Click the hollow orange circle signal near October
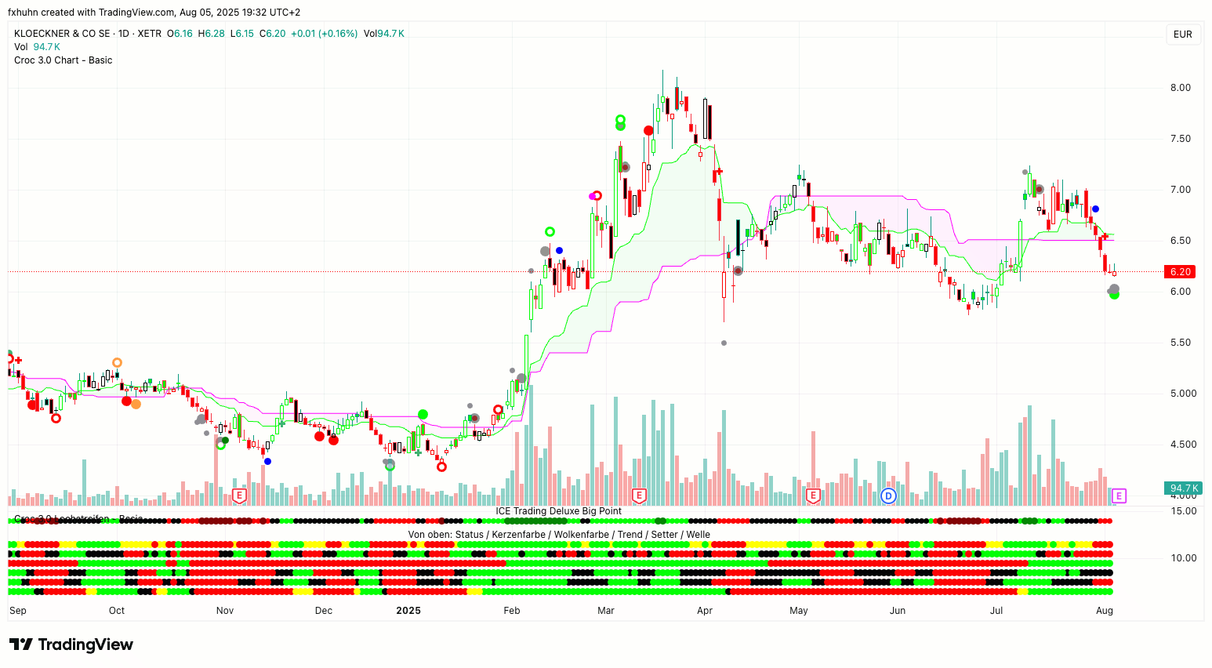1212x668 pixels. 117,362
